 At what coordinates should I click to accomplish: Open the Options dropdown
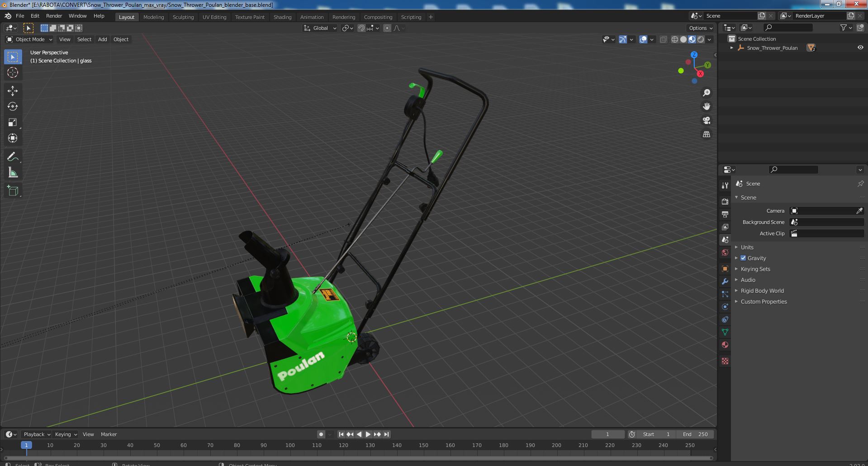coord(700,28)
